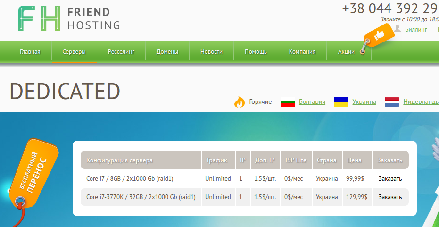Click the Звоните с 10:00 call hours text
439x227 pixels.
[410, 20]
